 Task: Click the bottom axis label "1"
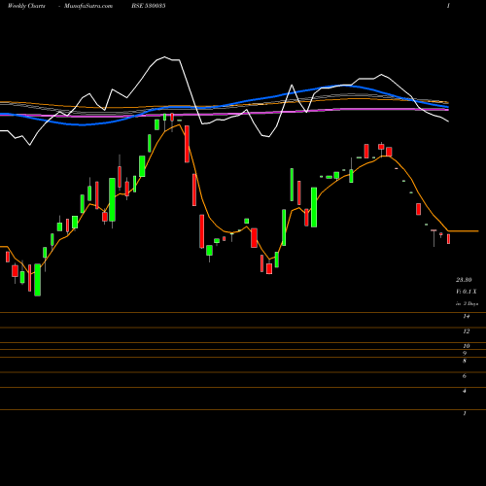pos(465,413)
